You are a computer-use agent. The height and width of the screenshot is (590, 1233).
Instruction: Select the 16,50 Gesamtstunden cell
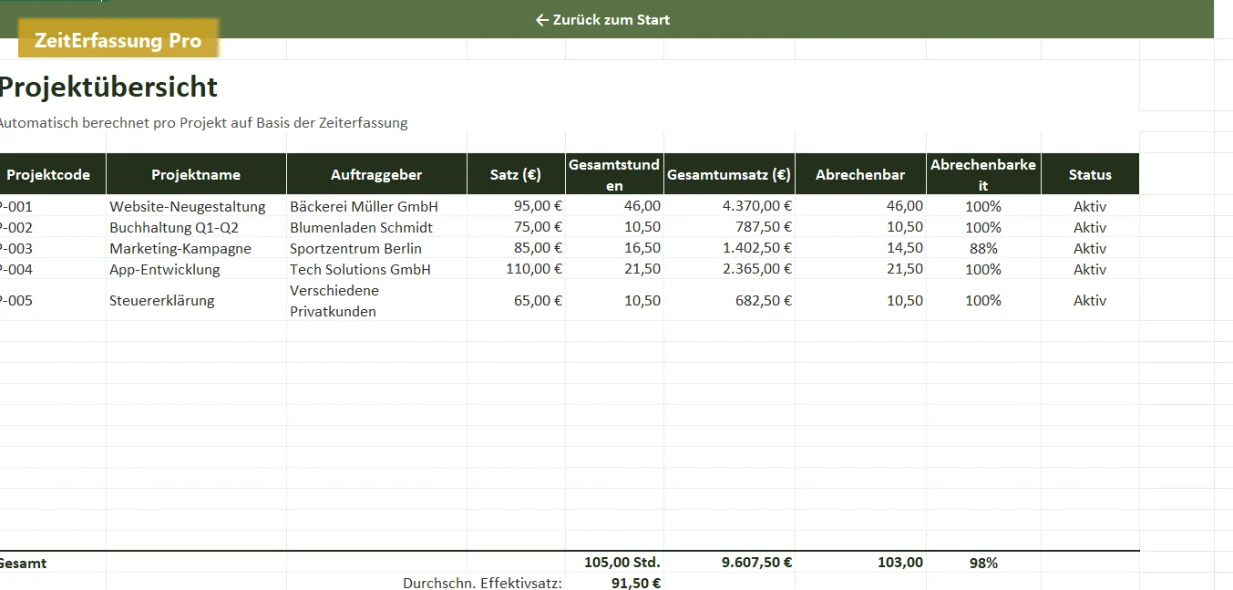[x=614, y=248]
